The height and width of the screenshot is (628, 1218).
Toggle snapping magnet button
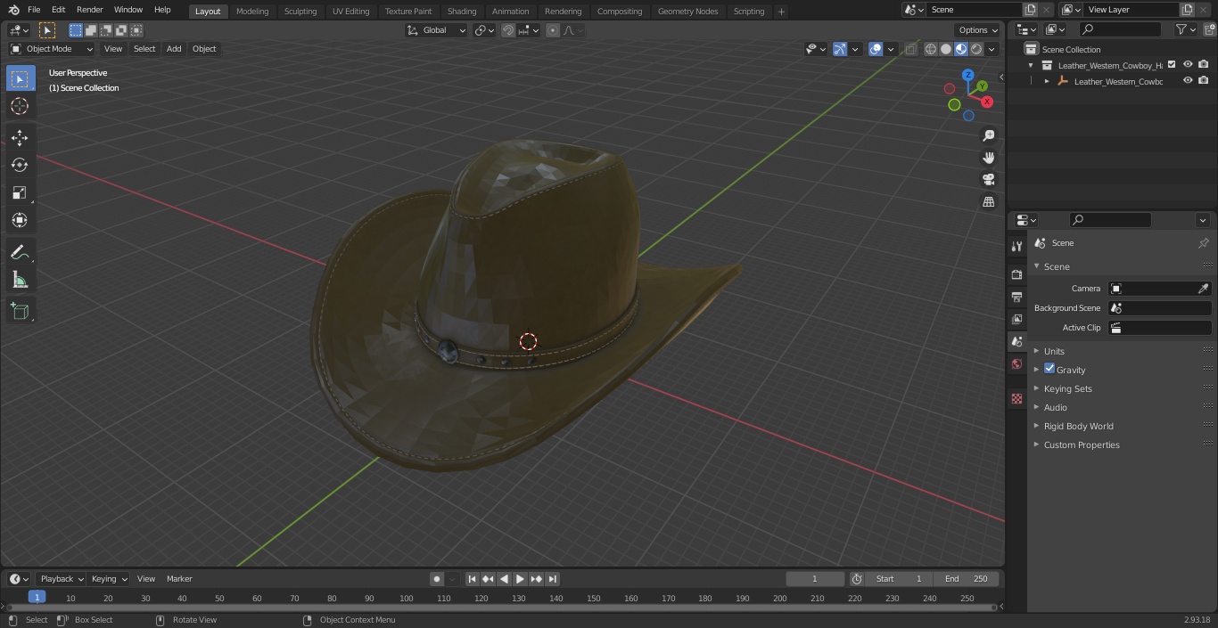point(507,30)
